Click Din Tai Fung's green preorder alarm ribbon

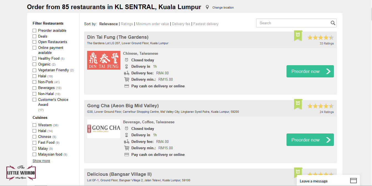[298, 35]
